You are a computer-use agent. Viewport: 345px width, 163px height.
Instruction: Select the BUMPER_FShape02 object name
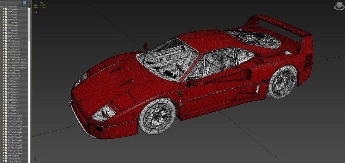[x=15, y=142]
